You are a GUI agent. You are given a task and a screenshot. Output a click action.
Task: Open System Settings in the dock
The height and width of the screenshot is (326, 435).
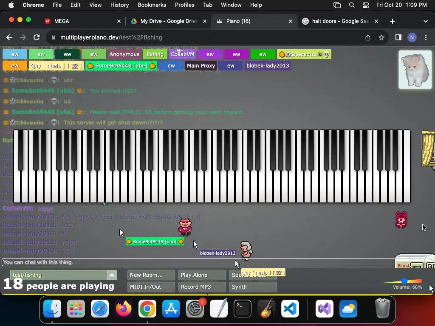coord(195,309)
